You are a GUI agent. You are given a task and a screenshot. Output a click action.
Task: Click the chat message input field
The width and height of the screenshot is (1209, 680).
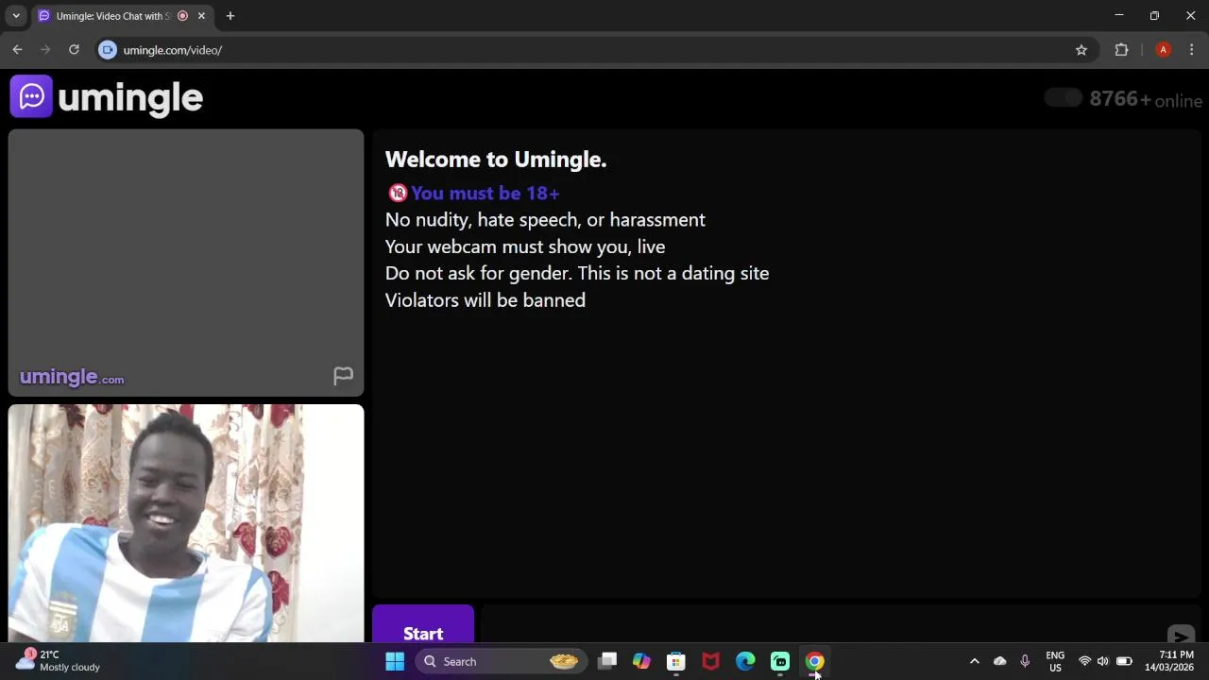point(822,625)
